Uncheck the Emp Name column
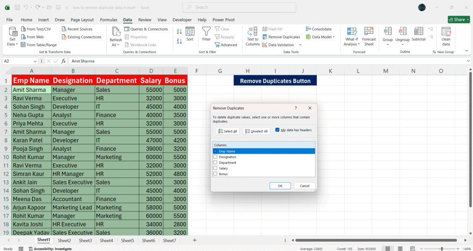 pos(215,151)
